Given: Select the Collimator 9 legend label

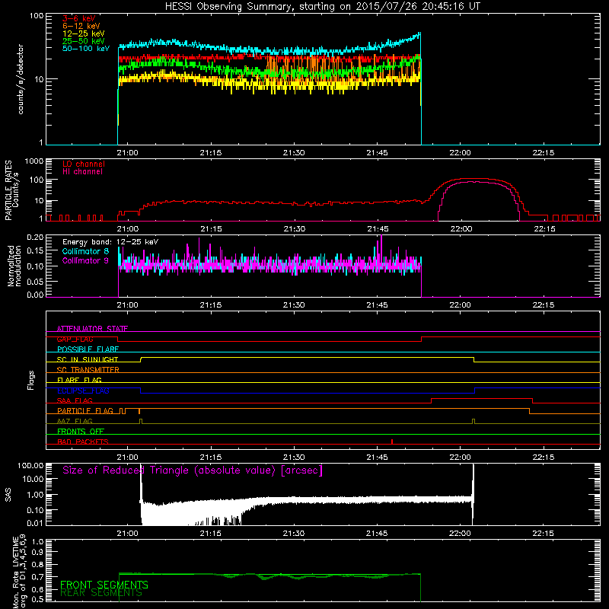Looking at the screenshot, I should point(85,260).
